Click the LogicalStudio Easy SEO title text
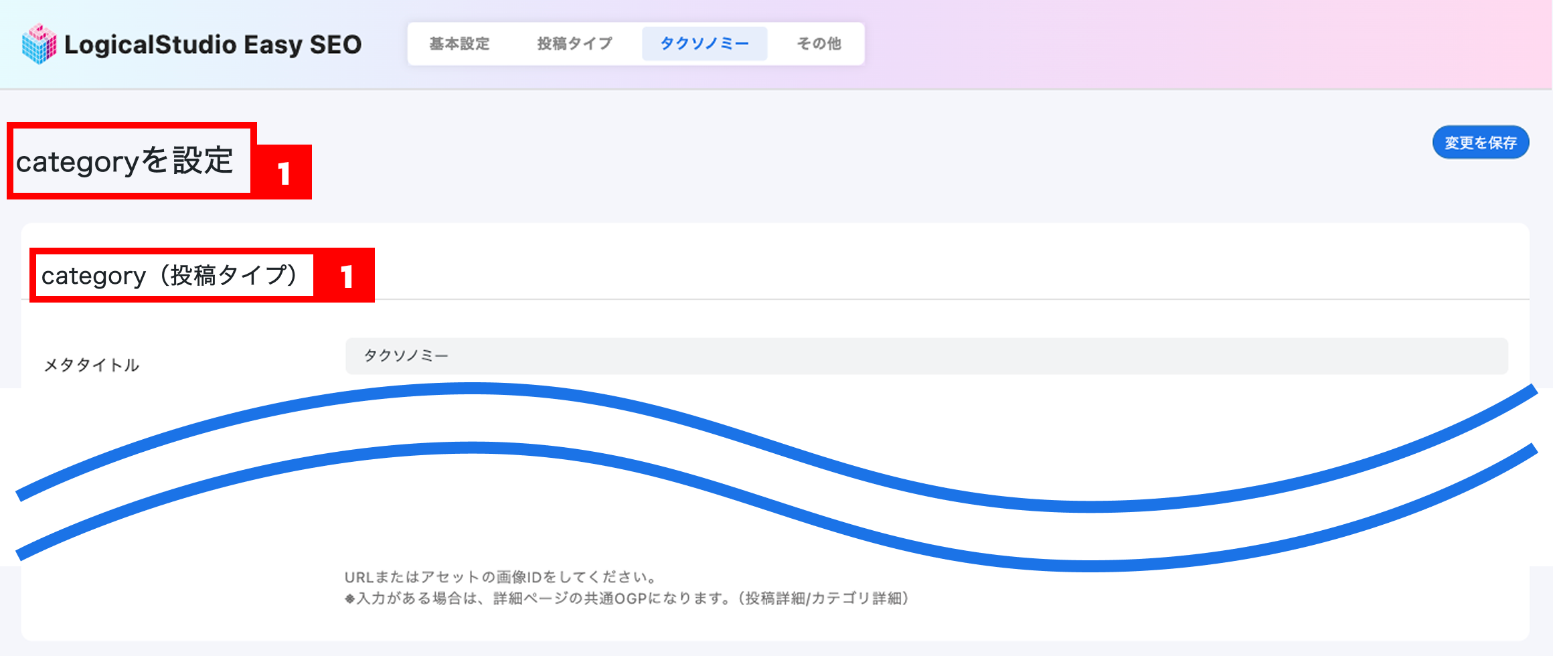Image resolution: width=1553 pixels, height=656 pixels. click(213, 45)
